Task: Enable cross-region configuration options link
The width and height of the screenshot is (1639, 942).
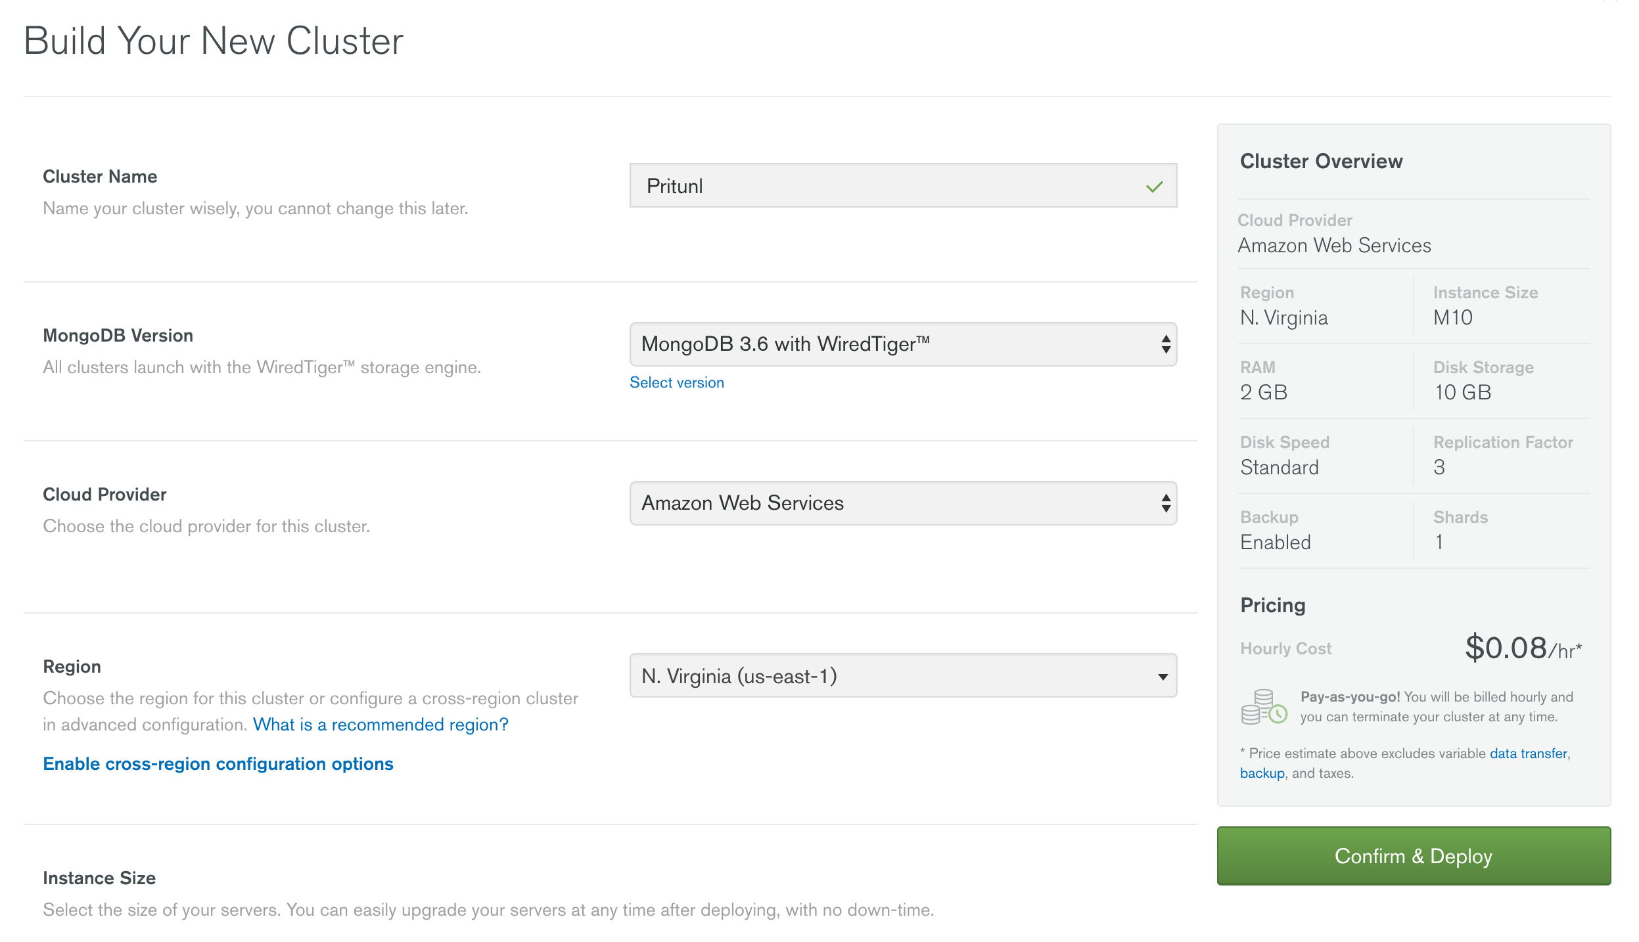Action: [x=218, y=764]
